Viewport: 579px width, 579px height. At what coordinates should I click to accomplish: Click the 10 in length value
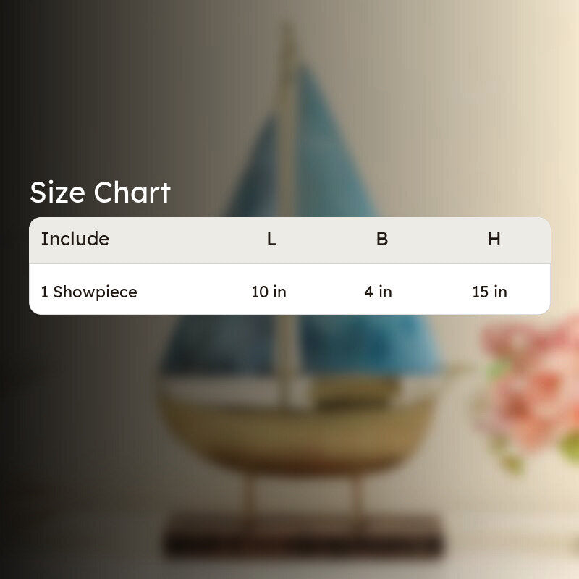pos(269,292)
